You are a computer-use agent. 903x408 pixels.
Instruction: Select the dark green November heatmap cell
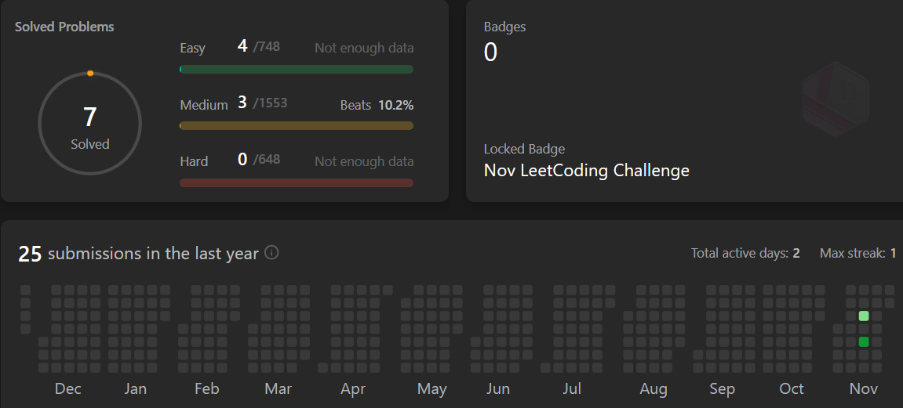point(864,342)
